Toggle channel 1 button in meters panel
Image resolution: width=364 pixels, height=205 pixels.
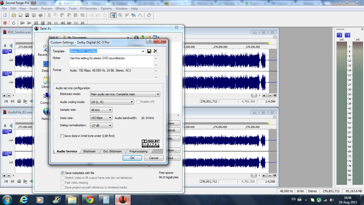pyautogui.click(x=339, y=35)
